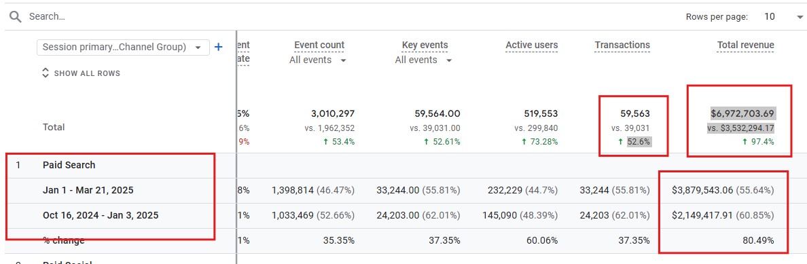Image resolution: width=807 pixels, height=264 pixels.
Task: Select the Paid Search row label
Action: tap(69, 165)
